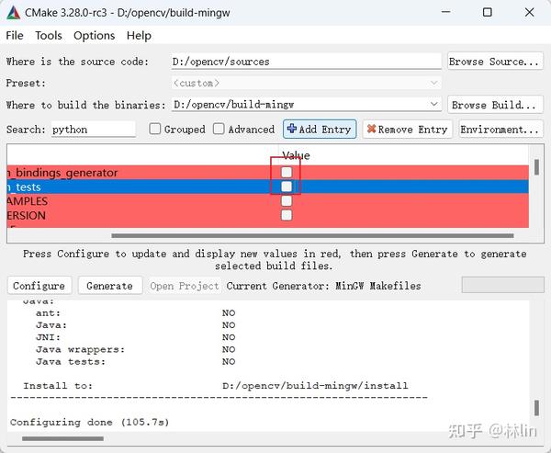Click Browse Source button
This screenshot has width=551, height=453.
tap(495, 62)
